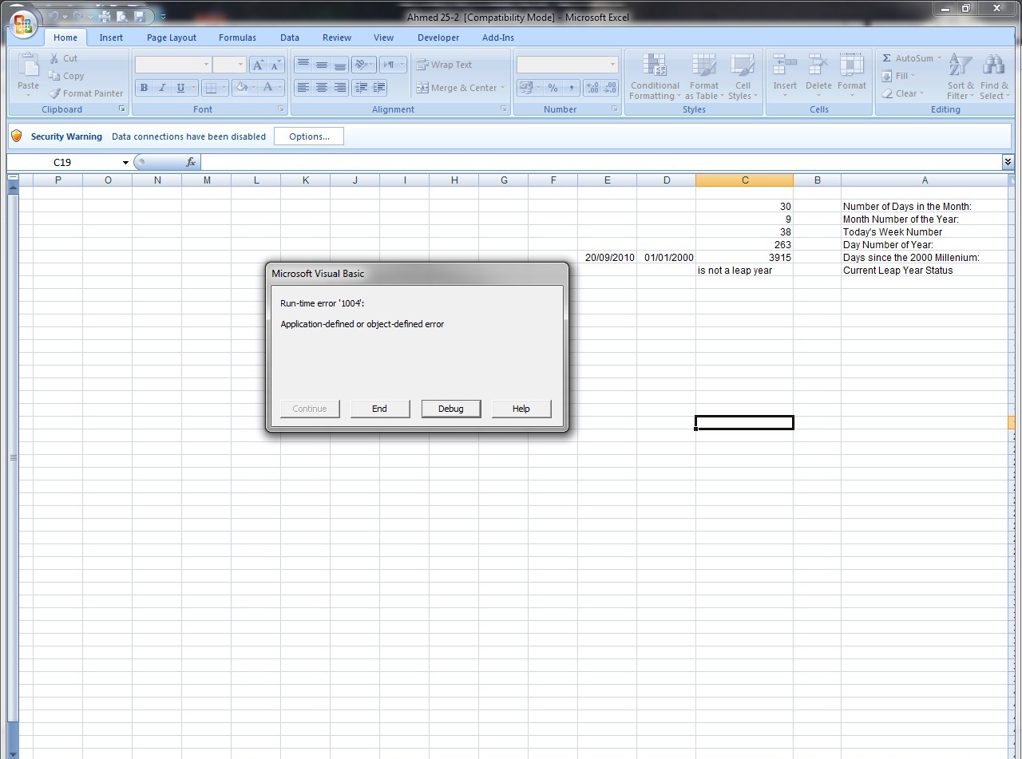The image size is (1022, 759).
Task: Click the Accounting Number Format icon
Action: click(525, 88)
